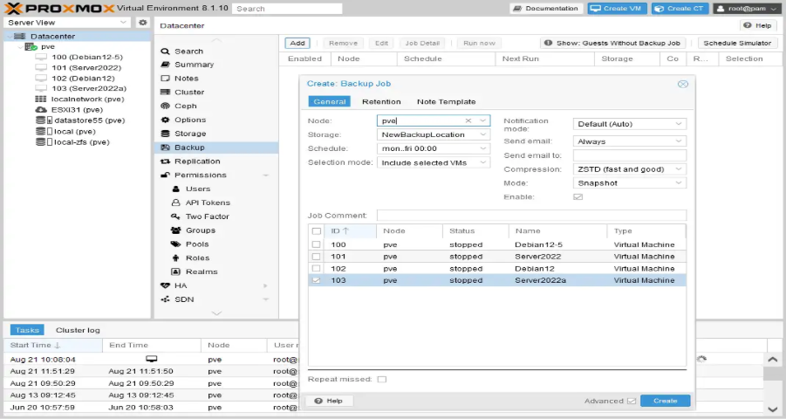Open the Storage section icon
The image size is (786, 419).
[x=166, y=134]
